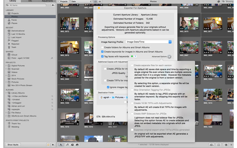This screenshot has height=148, width=237.
Task: Enable Create JPEGs for images checkbox
Action: tap(105, 69)
